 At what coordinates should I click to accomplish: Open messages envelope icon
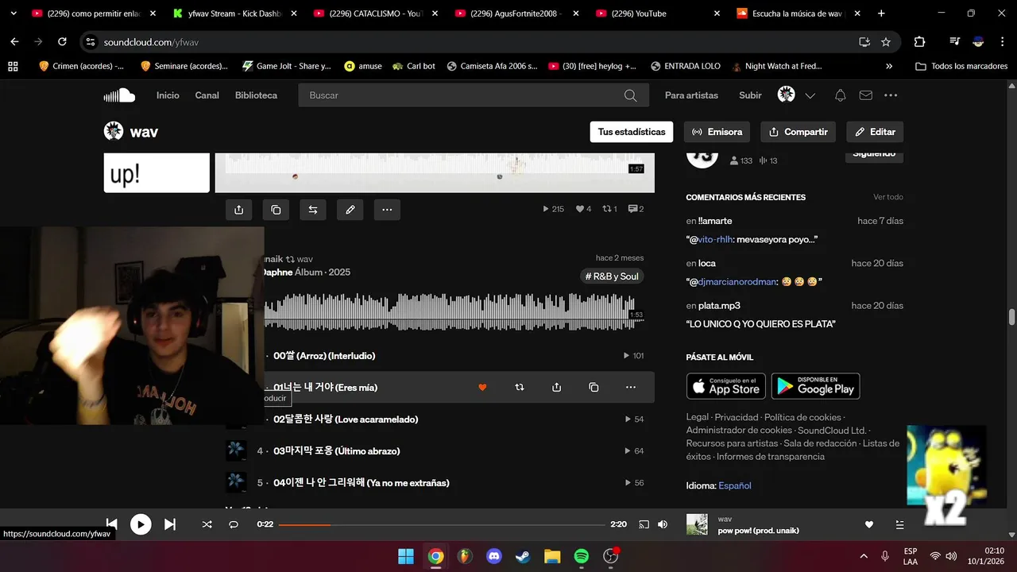[x=865, y=95]
